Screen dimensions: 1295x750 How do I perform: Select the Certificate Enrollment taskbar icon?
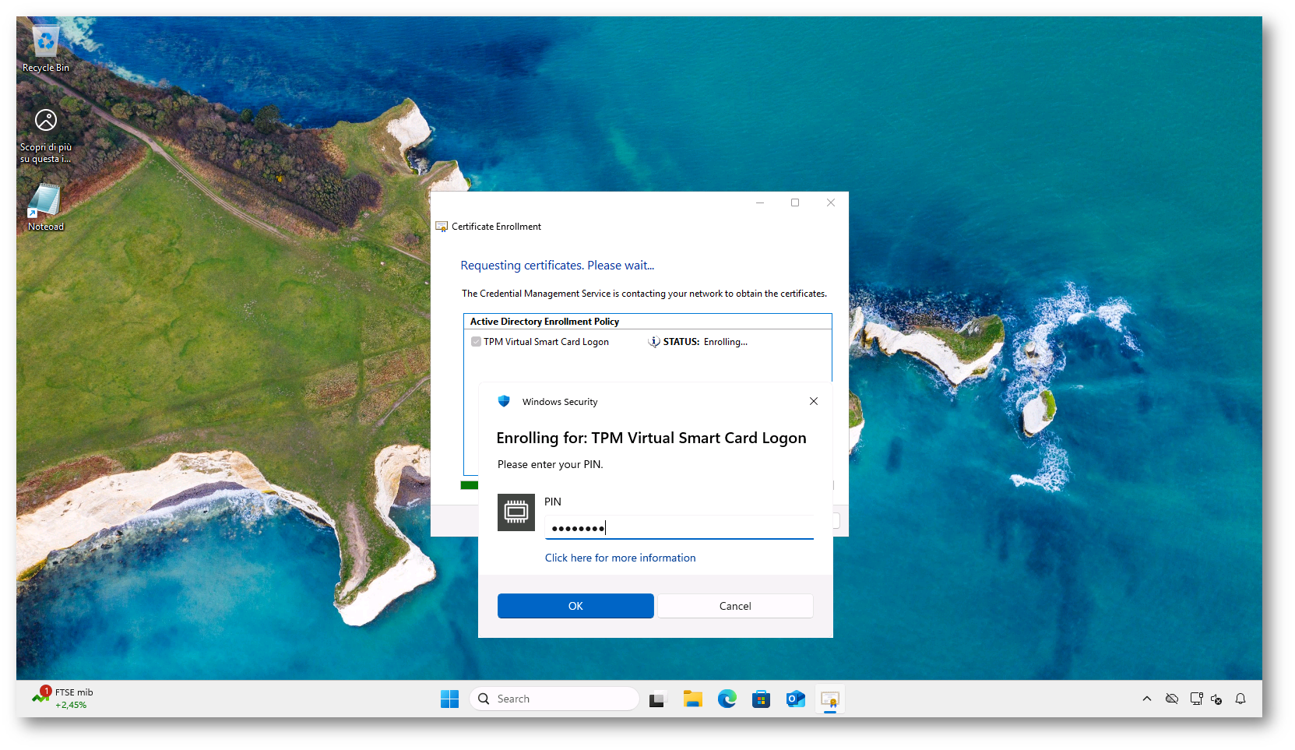[830, 699]
